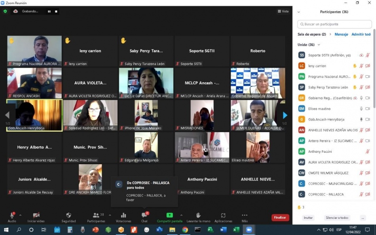Click the green encryption shield icon
This screenshot has height=235, width=376.
[x=5, y=11]
